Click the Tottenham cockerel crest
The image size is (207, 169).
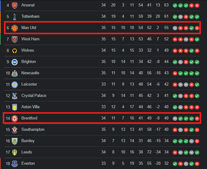tap(14, 17)
